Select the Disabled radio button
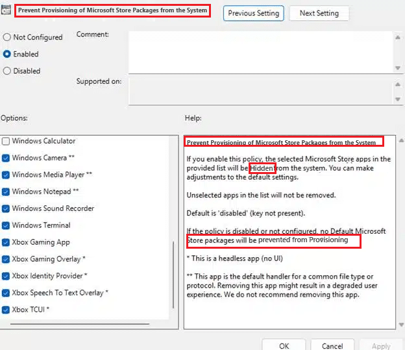 [6, 71]
